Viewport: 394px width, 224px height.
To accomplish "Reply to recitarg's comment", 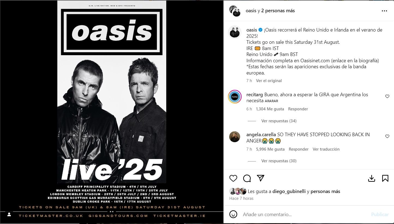I will point(298,109).
